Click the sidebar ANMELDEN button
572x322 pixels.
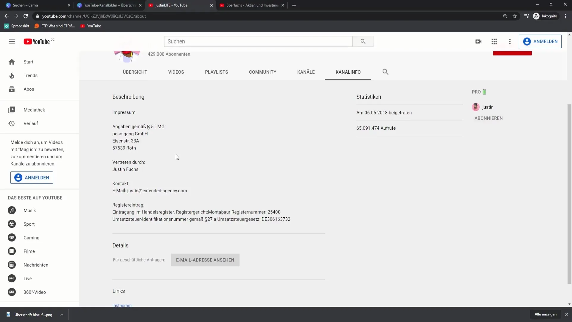[x=32, y=178]
